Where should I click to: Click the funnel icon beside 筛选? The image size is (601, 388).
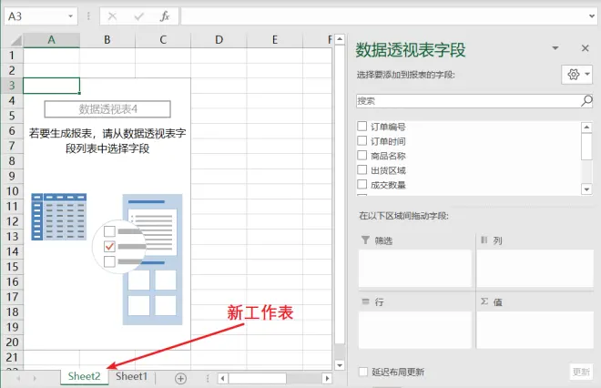pyautogui.click(x=365, y=240)
